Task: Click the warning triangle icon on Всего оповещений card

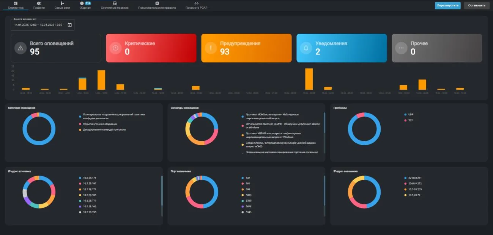Action: tap(20, 48)
